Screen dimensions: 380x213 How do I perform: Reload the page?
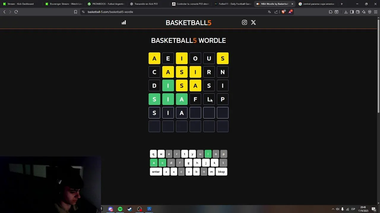(x=16, y=12)
